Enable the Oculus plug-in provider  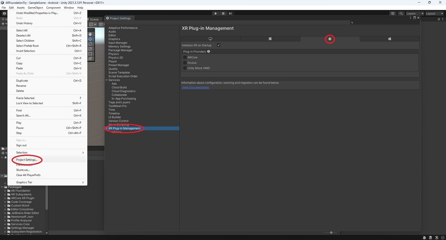point(185,63)
